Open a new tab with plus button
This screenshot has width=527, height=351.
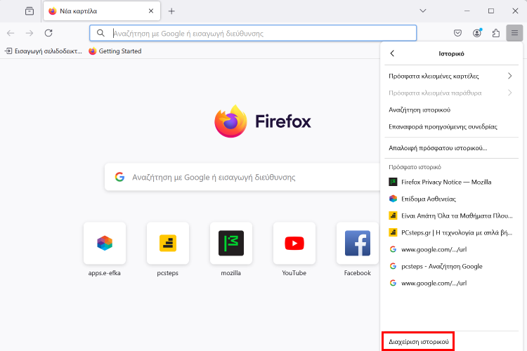coord(171,11)
